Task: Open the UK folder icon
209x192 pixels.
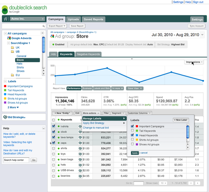Action: 13,47
